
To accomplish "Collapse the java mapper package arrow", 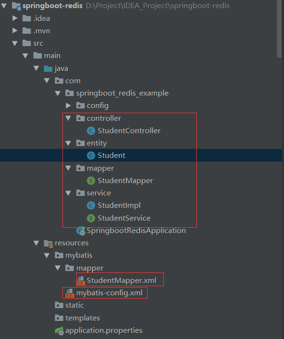I will point(68,168).
